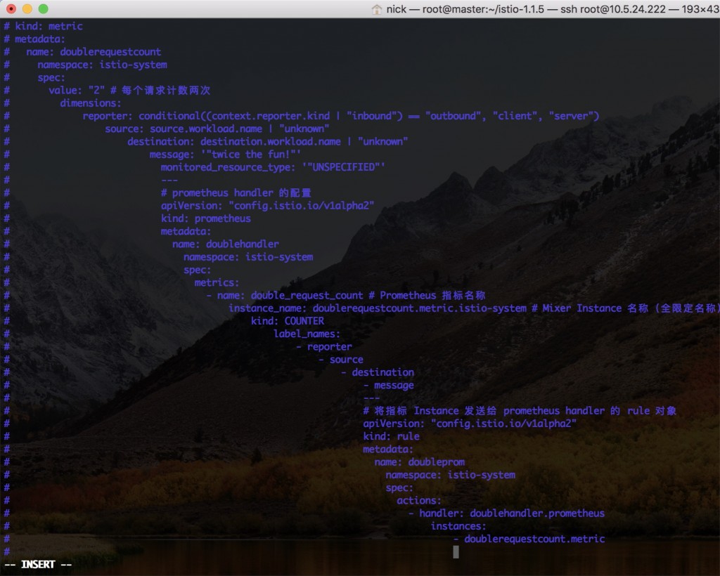Click the '- destination' list entry
Viewport: 720px width, 576px height.
click(378, 373)
